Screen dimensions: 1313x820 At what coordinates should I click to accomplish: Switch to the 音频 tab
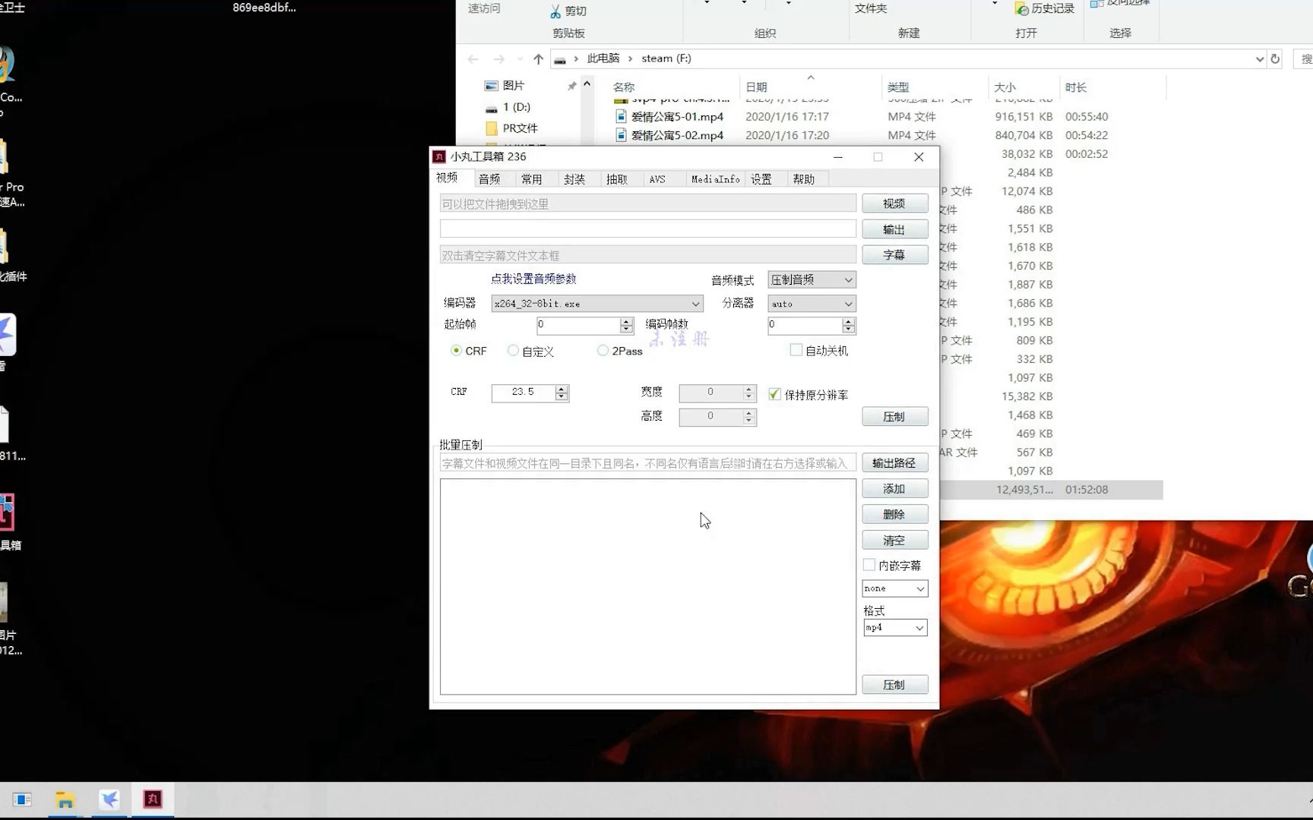pyautogui.click(x=489, y=179)
